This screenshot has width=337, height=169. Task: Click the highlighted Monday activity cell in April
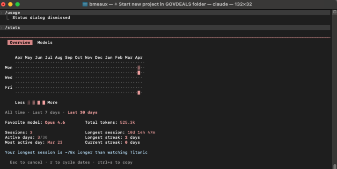(x=139, y=68)
